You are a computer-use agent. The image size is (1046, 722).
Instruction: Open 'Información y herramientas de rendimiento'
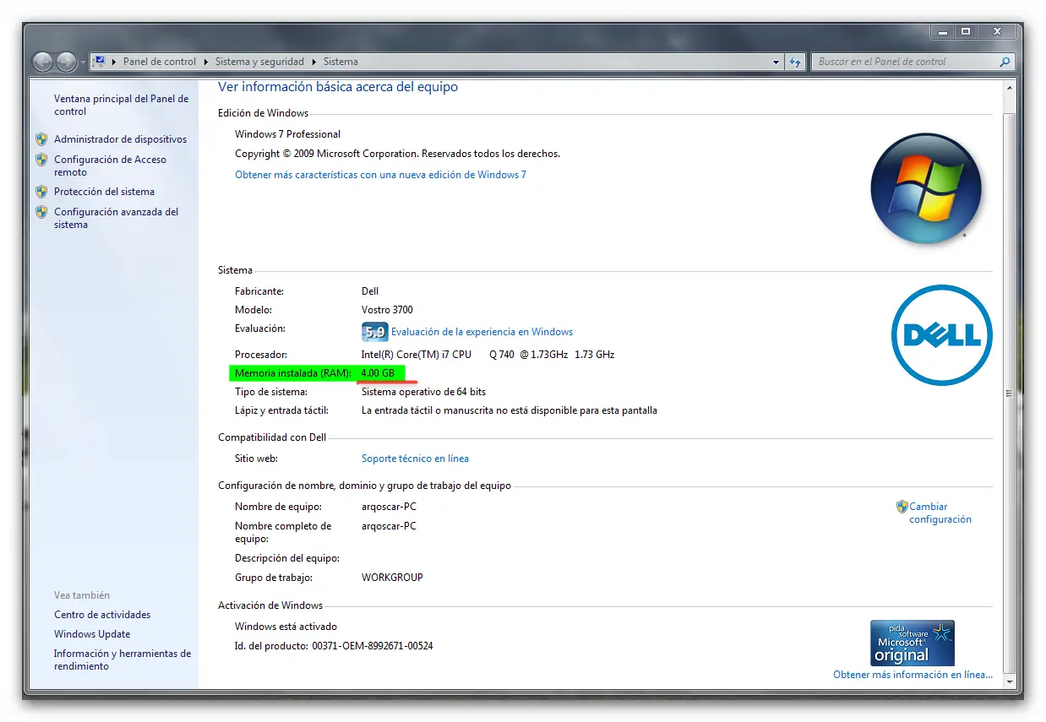pos(123,660)
